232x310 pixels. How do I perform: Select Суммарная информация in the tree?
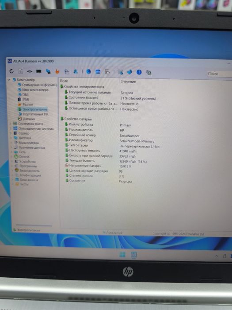[37, 85]
